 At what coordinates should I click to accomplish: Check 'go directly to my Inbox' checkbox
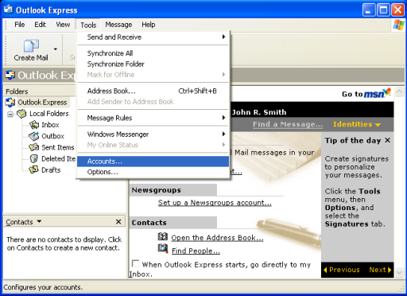(x=135, y=263)
